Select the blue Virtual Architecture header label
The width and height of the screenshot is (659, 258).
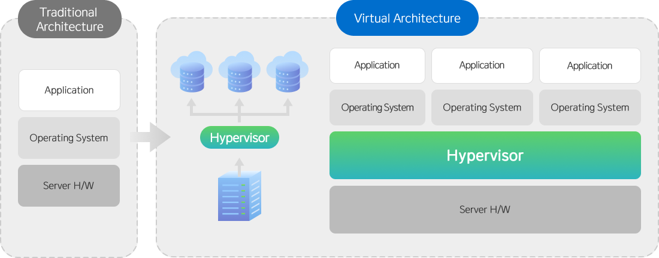(x=407, y=18)
